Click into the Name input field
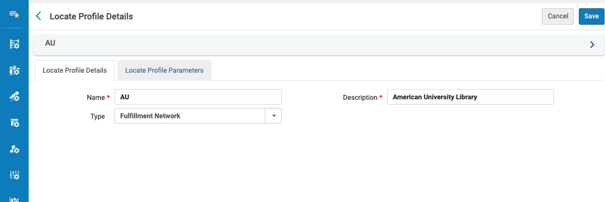The image size is (605, 202). (x=198, y=97)
